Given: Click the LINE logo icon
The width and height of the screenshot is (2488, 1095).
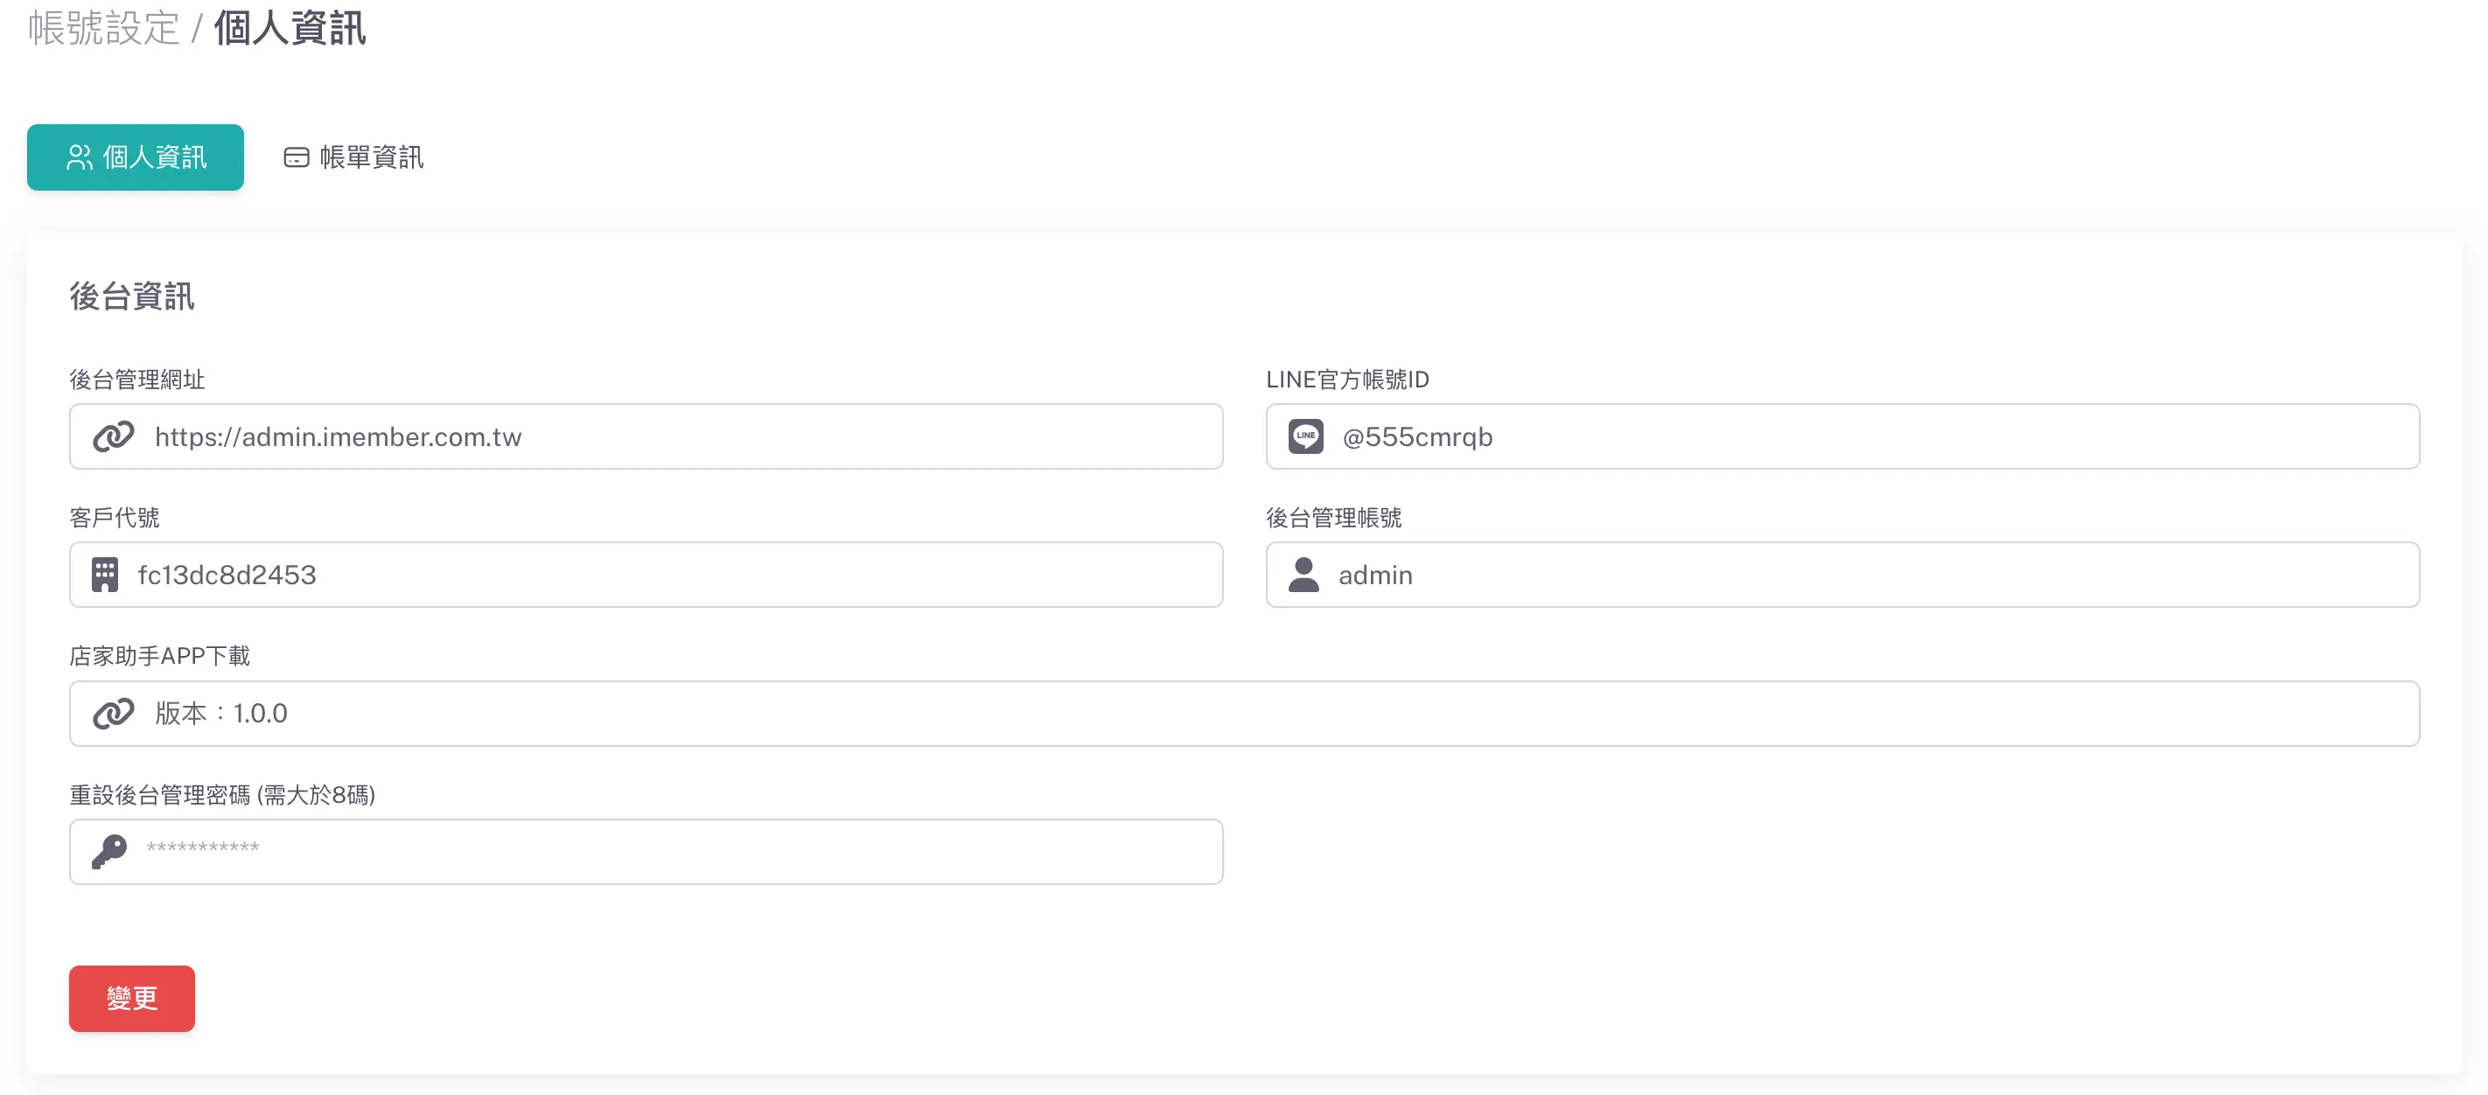Looking at the screenshot, I should (x=1305, y=436).
